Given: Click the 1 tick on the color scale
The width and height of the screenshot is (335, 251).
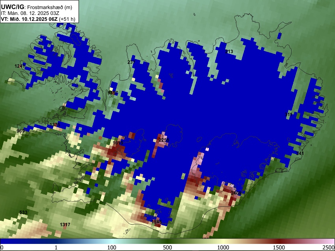Looking at the screenshot, I should point(56,247).
